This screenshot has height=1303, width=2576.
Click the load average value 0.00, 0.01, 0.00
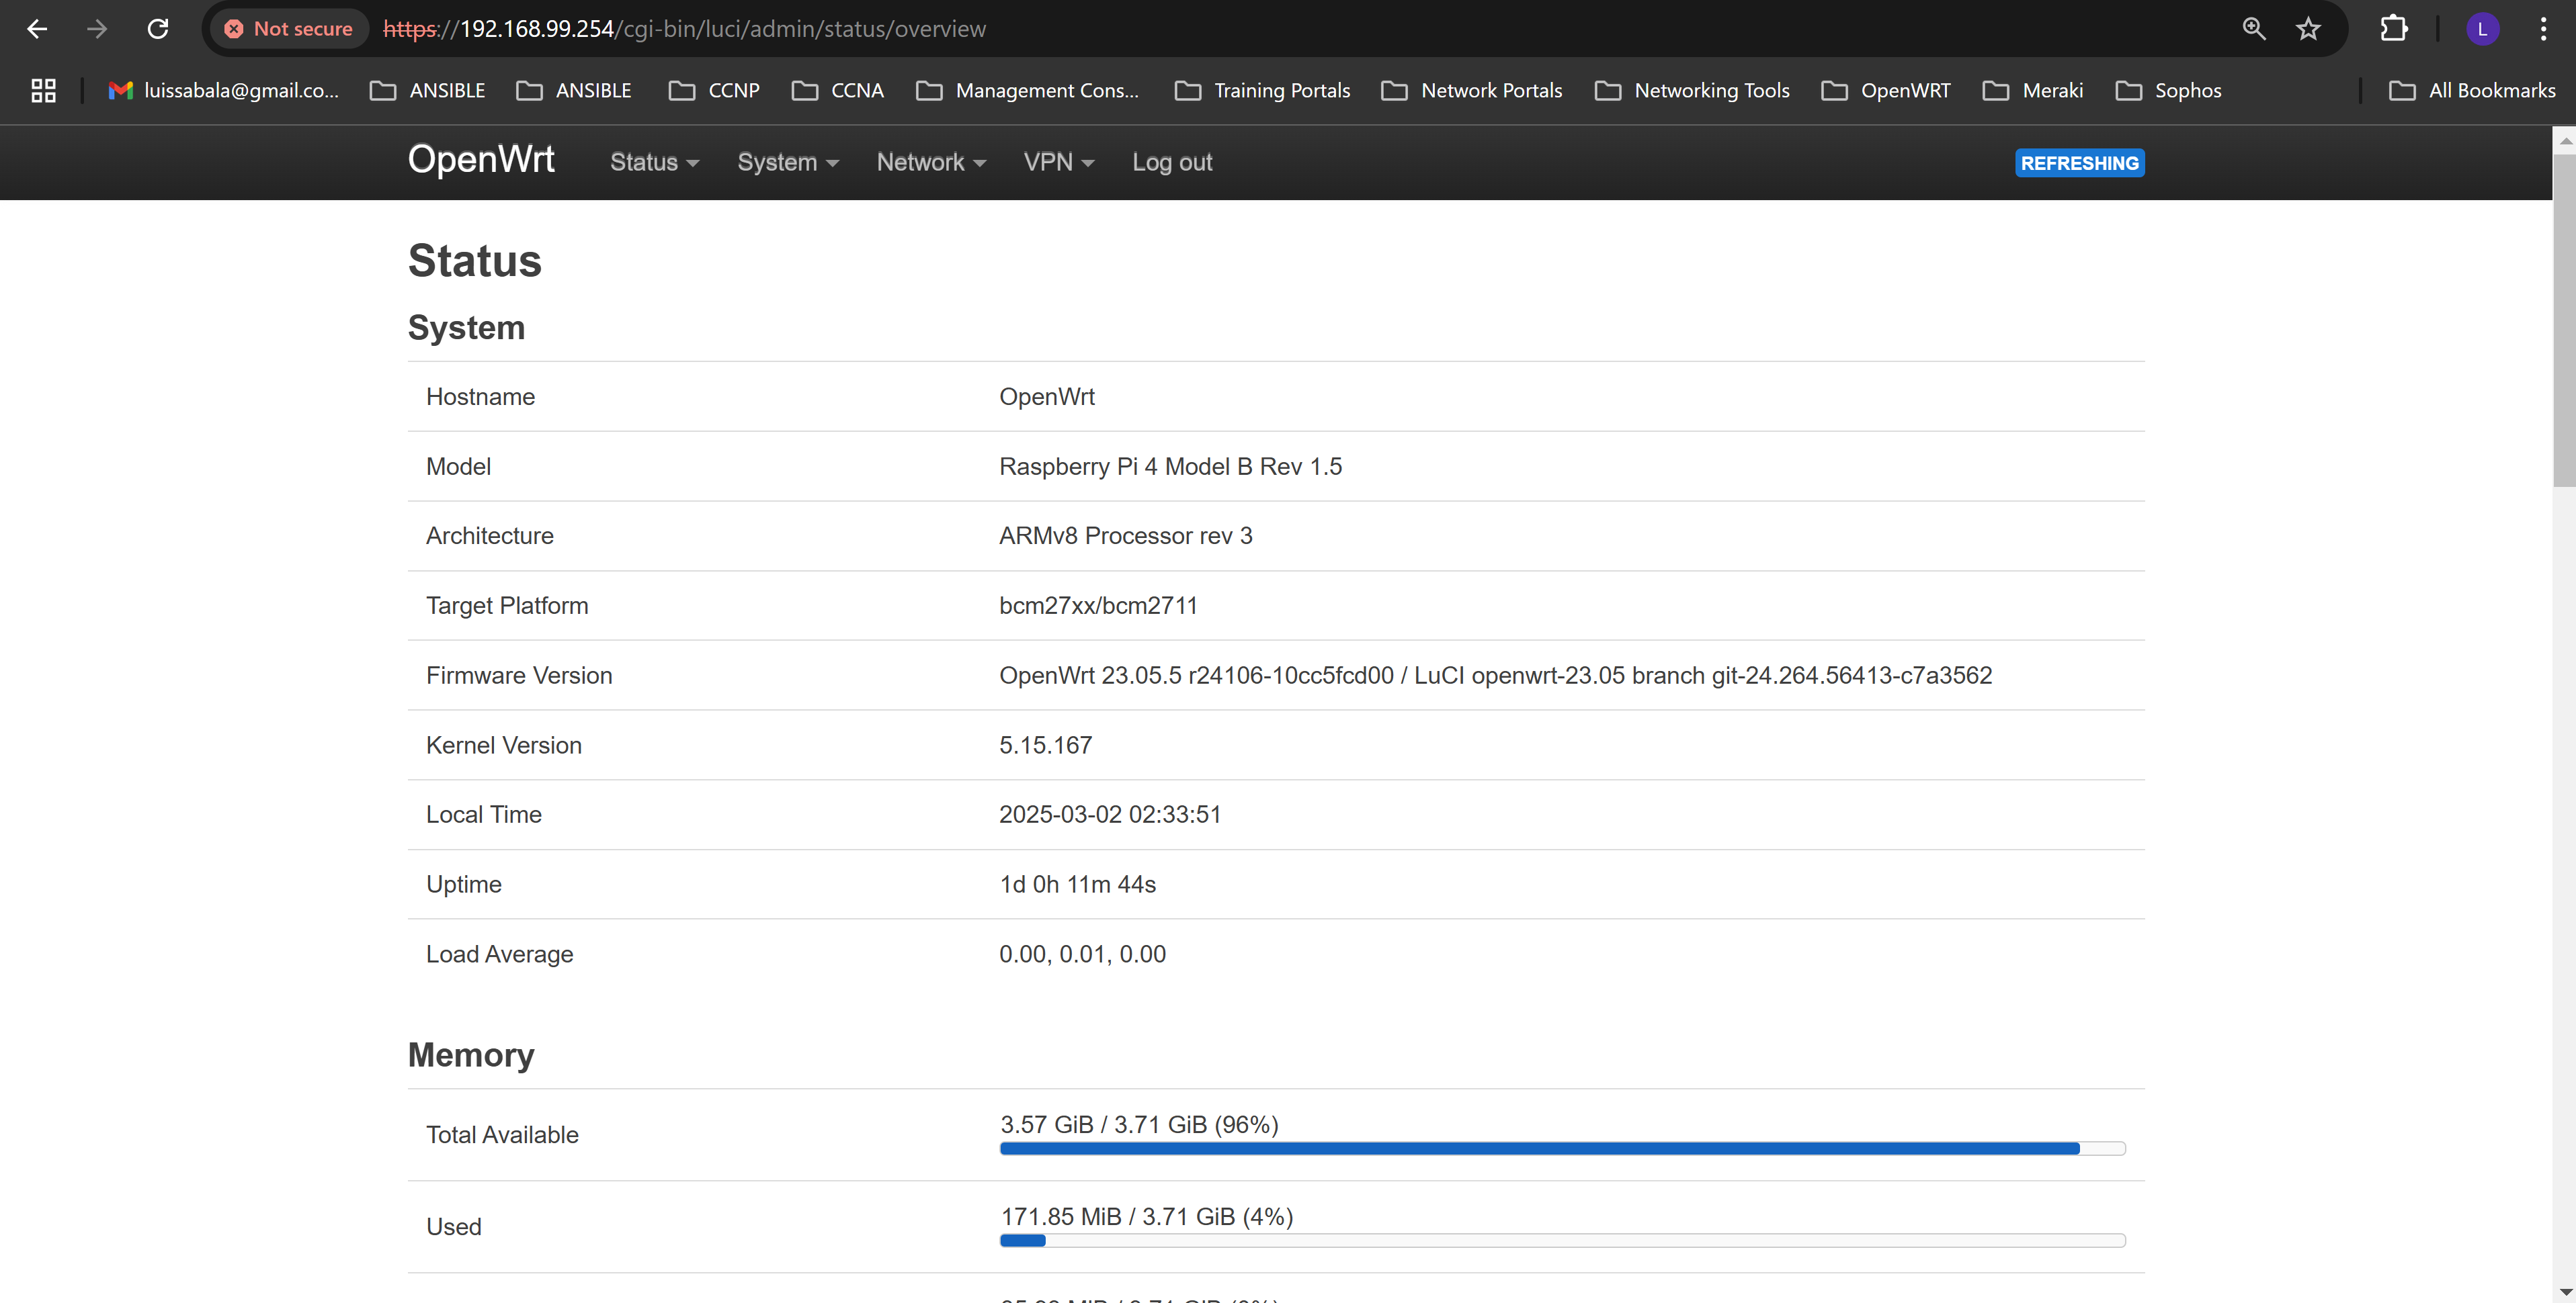[1082, 954]
